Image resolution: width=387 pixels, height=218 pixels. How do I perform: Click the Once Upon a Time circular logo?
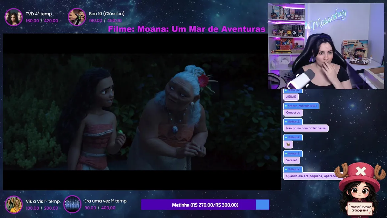pyautogui.click(x=72, y=204)
